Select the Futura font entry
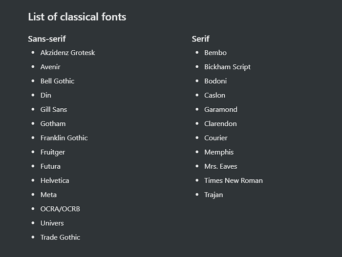 pyautogui.click(x=50, y=166)
